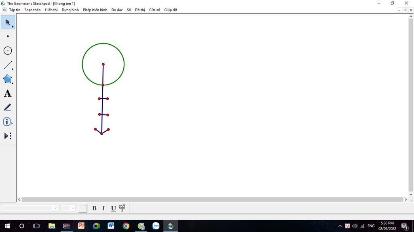The image size is (414, 232).
Task: Open Windows Start menu
Action: 7,226
